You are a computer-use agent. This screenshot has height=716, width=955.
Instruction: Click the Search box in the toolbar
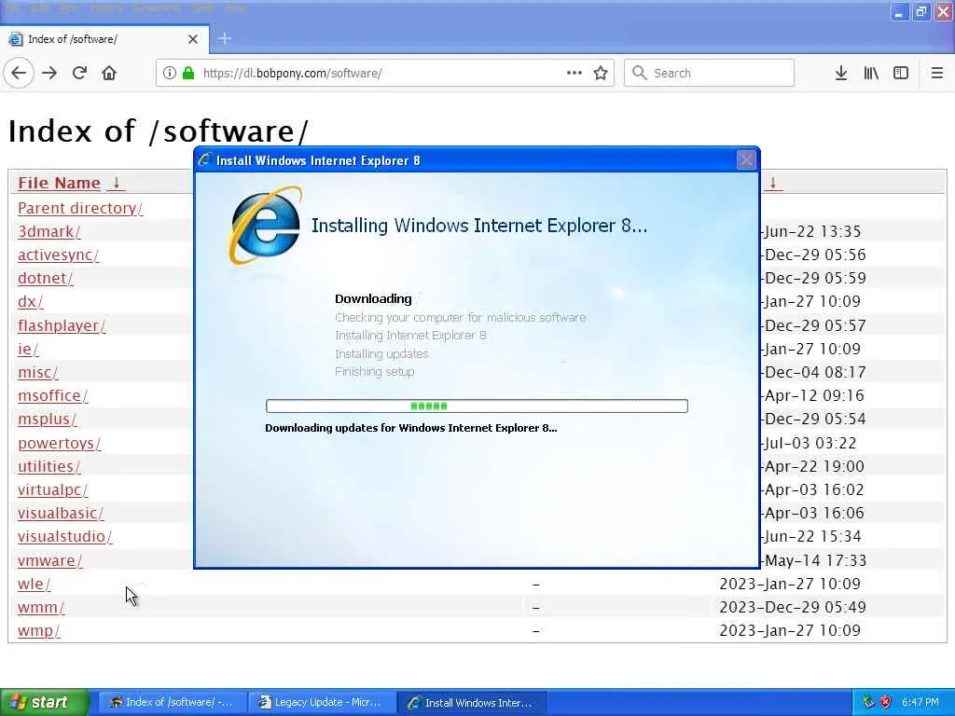709,73
